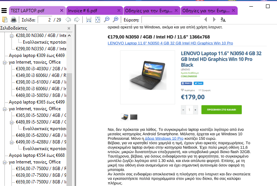Select bookmark €459,00 i3 6006U / 4GB
This screenshot has width=277, height=186.
pos(41,89)
